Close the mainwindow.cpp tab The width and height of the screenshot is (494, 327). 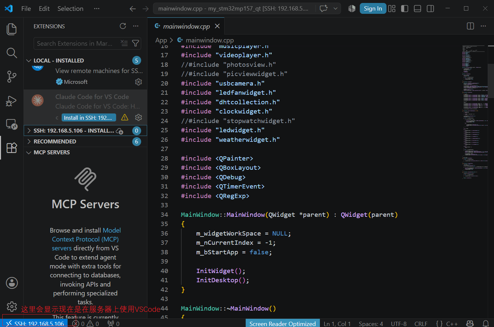[217, 26]
